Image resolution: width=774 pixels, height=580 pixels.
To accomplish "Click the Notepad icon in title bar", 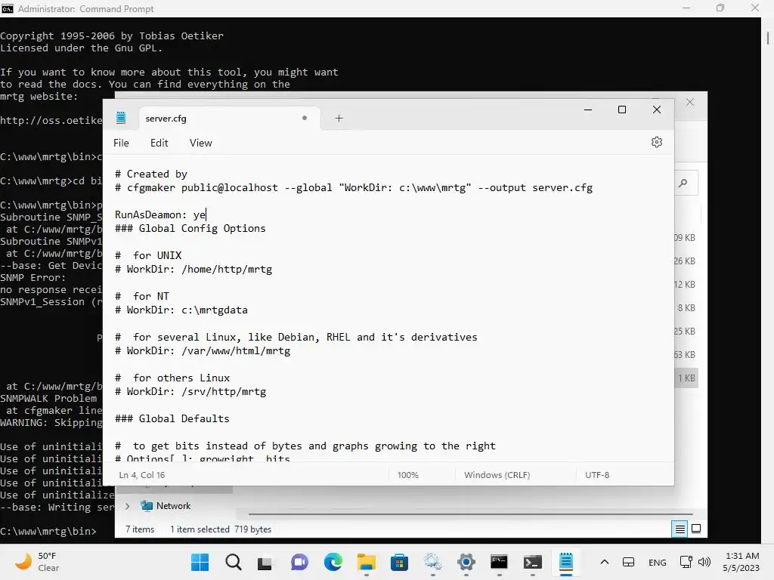I will click(121, 118).
